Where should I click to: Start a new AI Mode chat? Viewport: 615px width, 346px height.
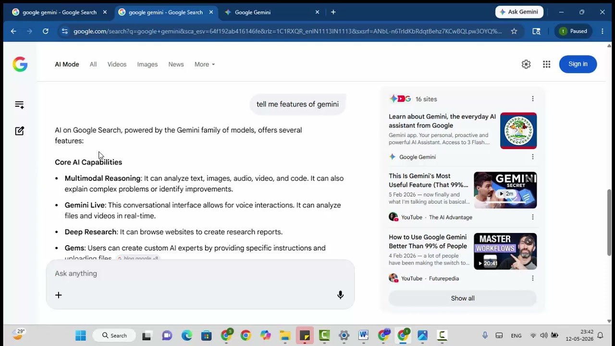click(x=19, y=131)
